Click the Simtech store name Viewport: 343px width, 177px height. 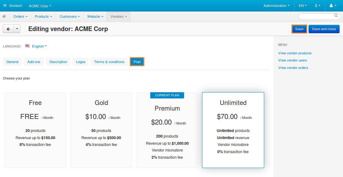coord(16,6)
